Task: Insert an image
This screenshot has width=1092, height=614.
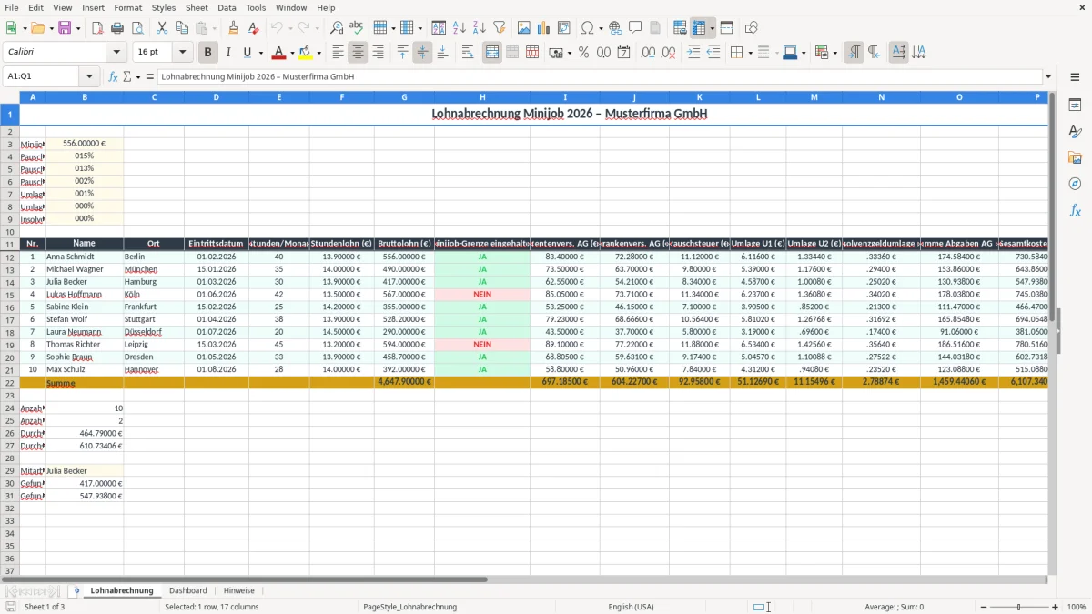Action: pyautogui.click(x=524, y=28)
